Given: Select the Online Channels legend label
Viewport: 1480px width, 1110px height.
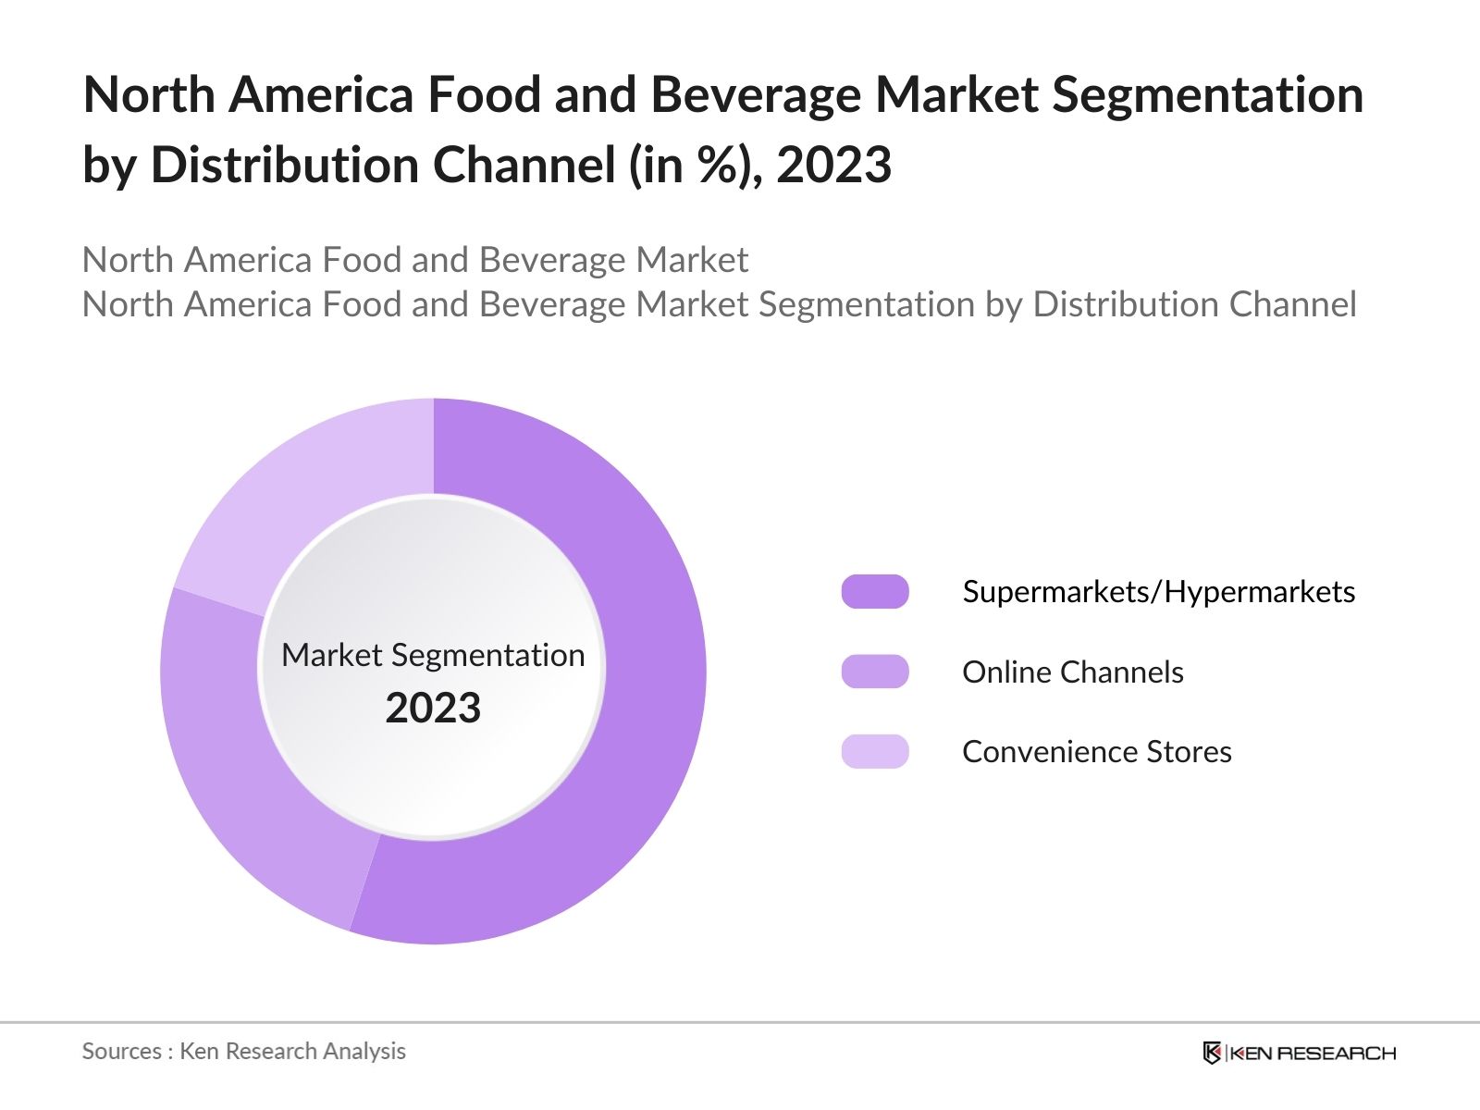Looking at the screenshot, I should [x=1072, y=672].
